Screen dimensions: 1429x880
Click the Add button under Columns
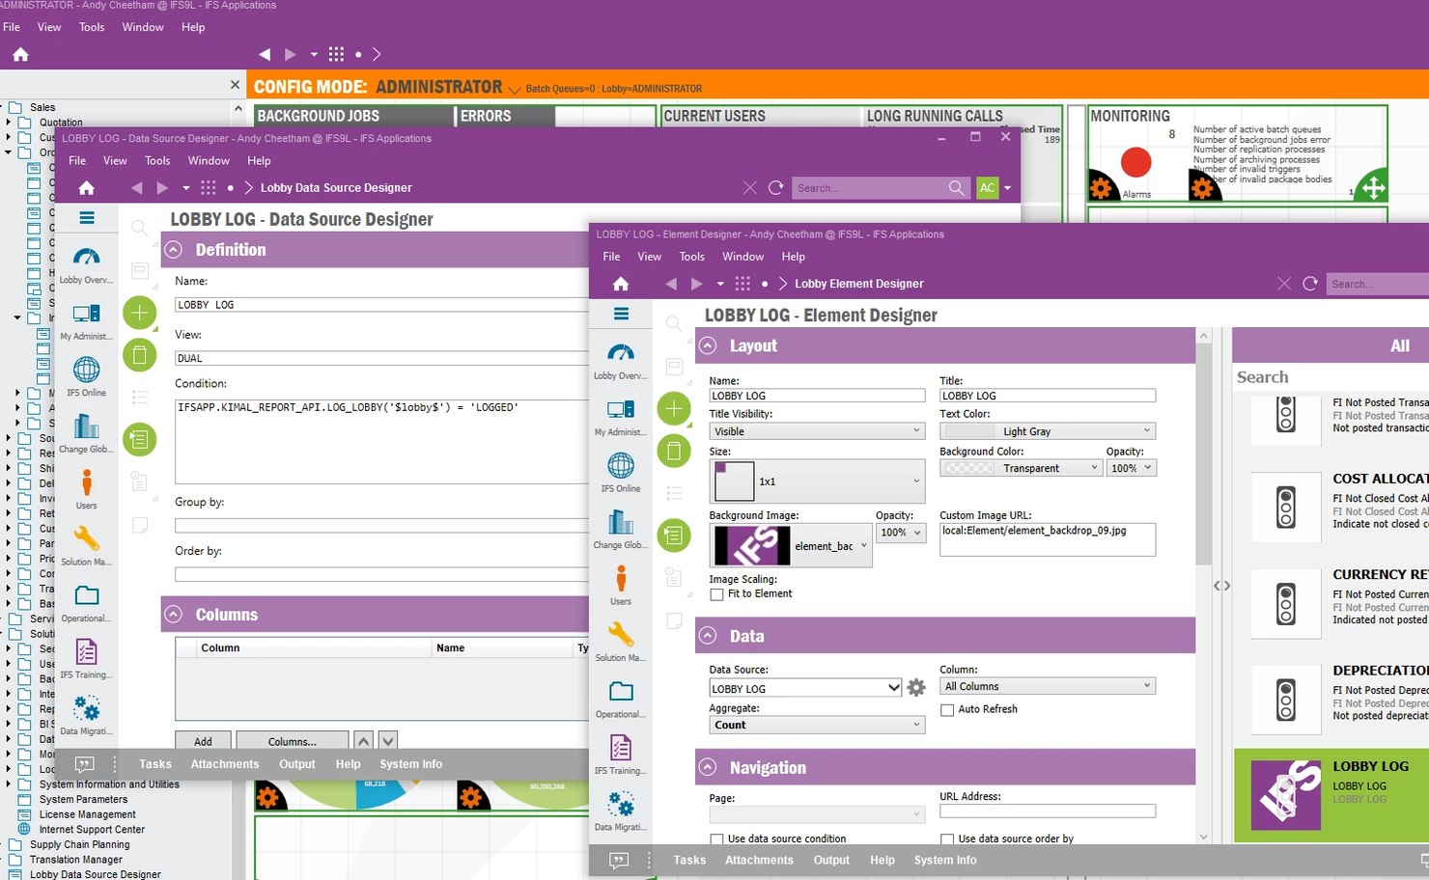tap(202, 740)
